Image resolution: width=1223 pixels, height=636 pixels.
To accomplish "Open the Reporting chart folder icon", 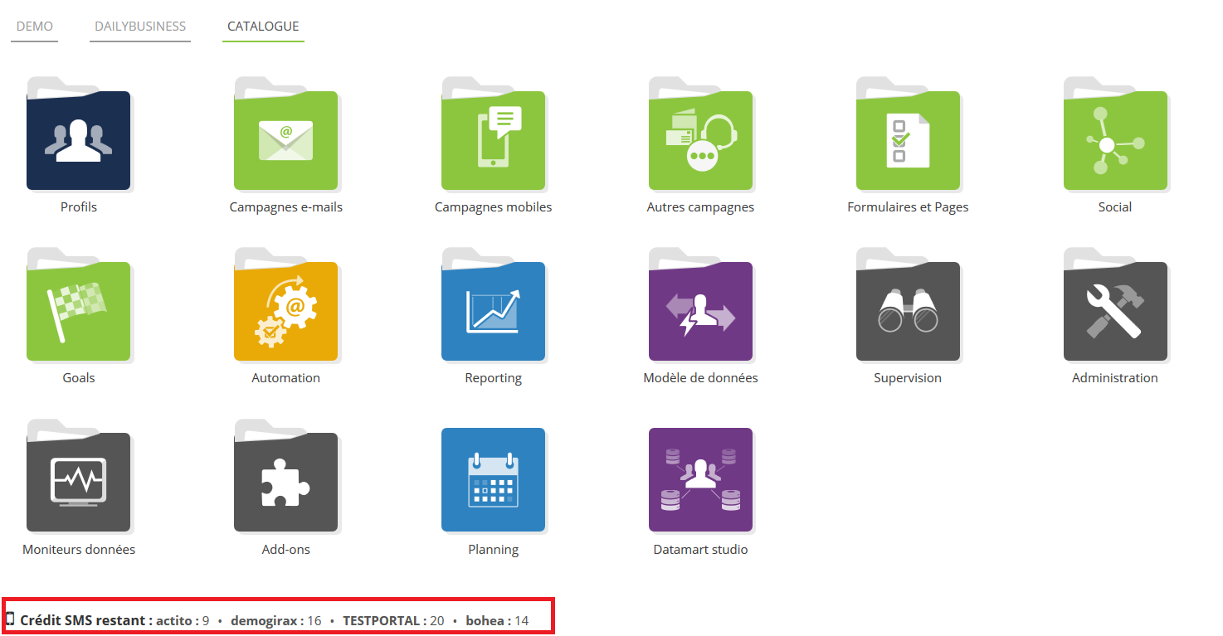I will [493, 311].
